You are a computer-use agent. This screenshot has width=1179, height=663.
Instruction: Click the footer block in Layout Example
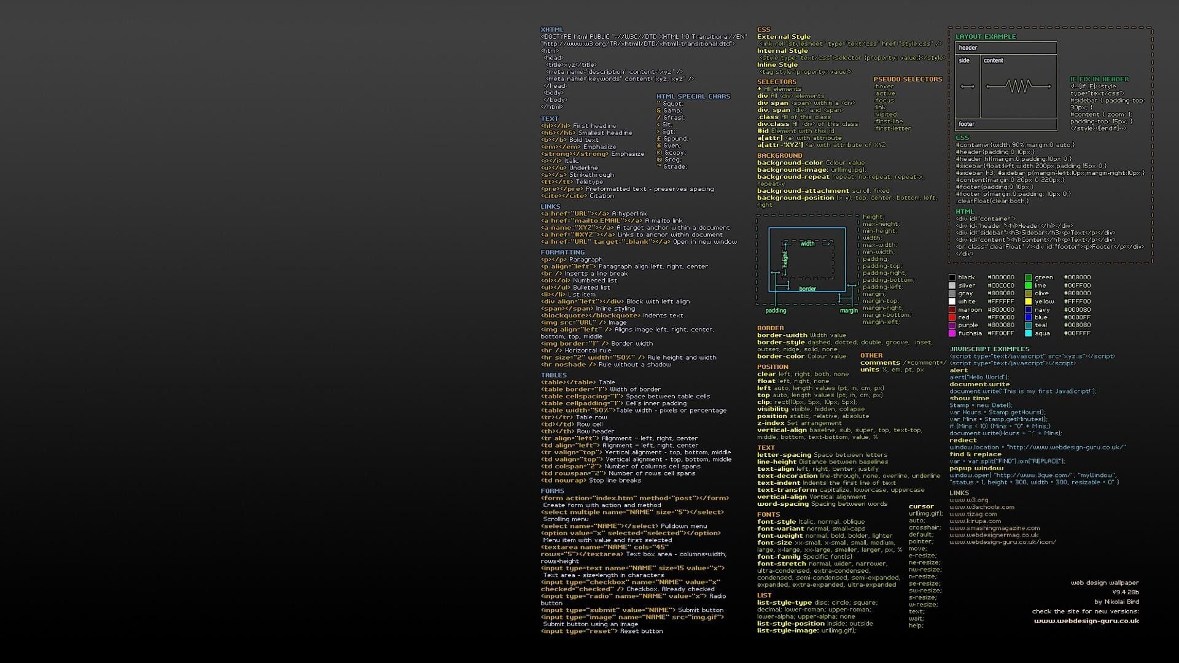(1005, 123)
